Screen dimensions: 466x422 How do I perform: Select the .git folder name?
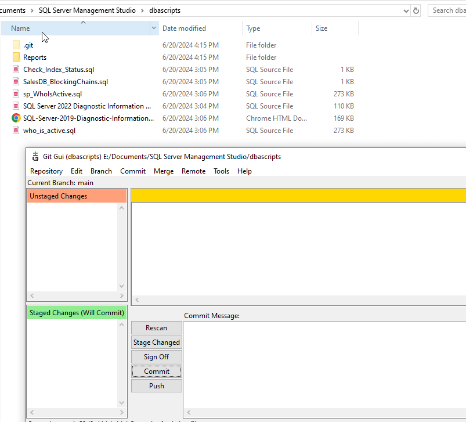point(28,45)
